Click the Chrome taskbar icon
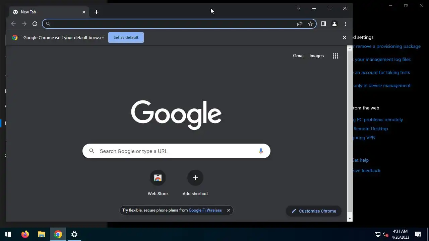The width and height of the screenshot is (429, 241). [58, 234]
